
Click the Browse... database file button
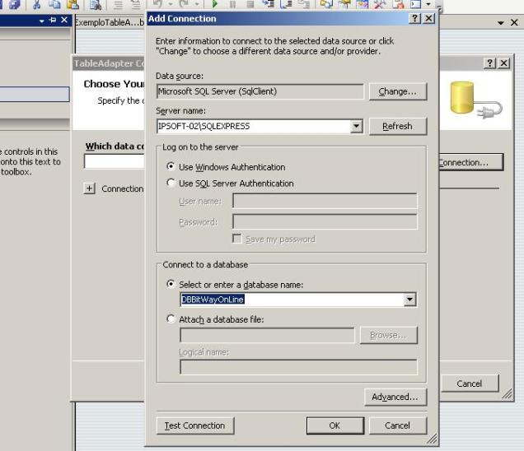pos(388,335)
